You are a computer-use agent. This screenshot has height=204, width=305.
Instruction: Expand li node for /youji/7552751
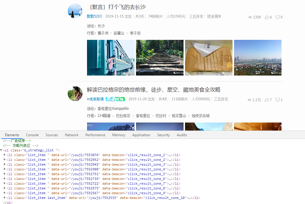5,174
